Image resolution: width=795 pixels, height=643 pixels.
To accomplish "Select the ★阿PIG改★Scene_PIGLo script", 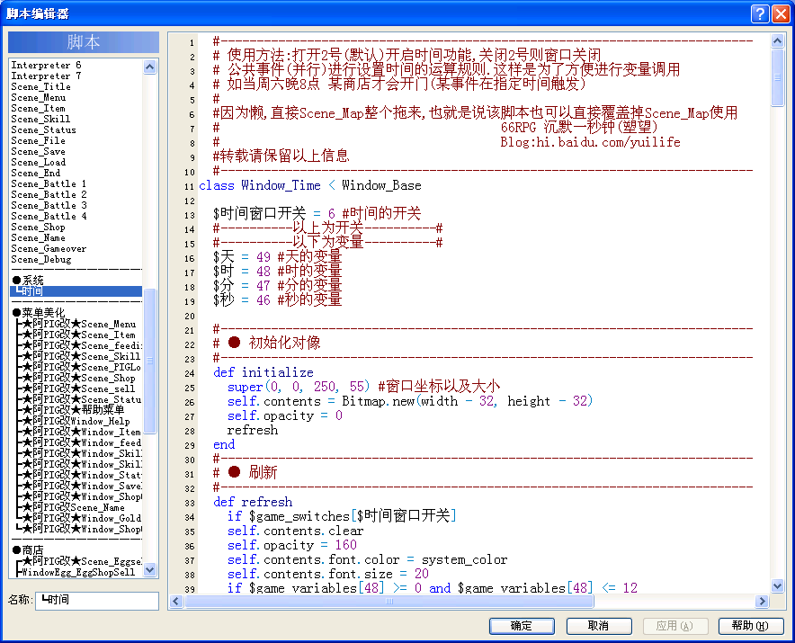I will point(76,367).
